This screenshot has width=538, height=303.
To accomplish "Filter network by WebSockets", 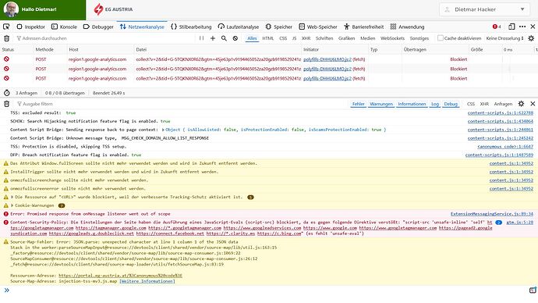I will [x=392, y=38].
